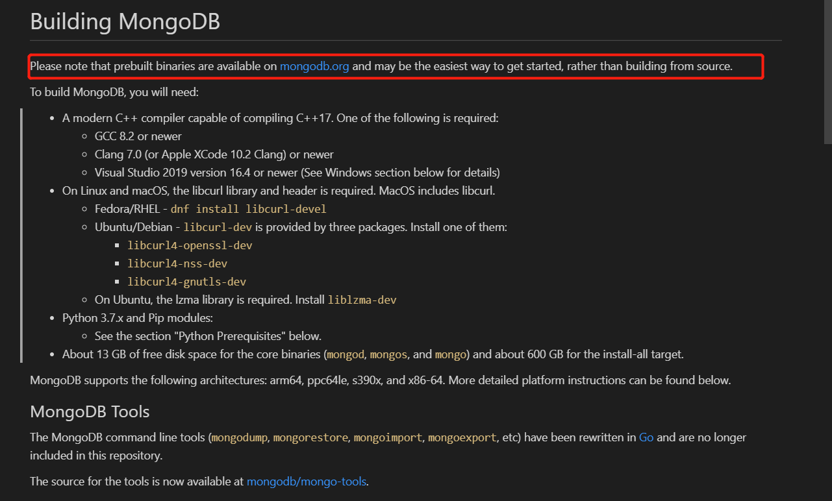Click the libcurl4-nss-dev code snippet
This screenshot has width=832, height=501.
tap(177, 263)
